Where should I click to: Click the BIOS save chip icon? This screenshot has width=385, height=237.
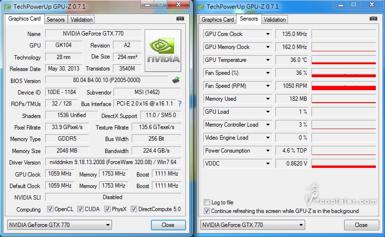176,80
